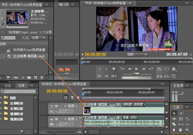Click New Item in project panel
193x135 pixels.
coord(36,77)
